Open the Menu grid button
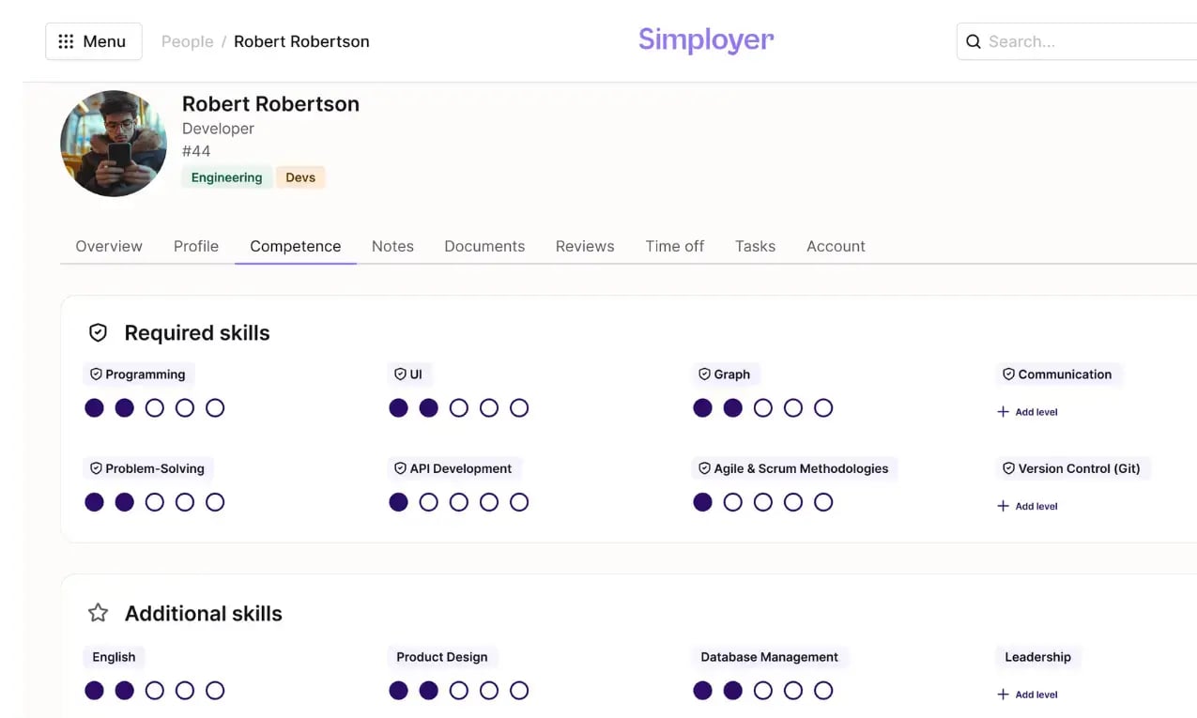The image size is (1197, 718). tap(94, 41)
